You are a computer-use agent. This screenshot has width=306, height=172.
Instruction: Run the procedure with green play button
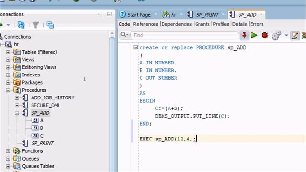(254, 35)
